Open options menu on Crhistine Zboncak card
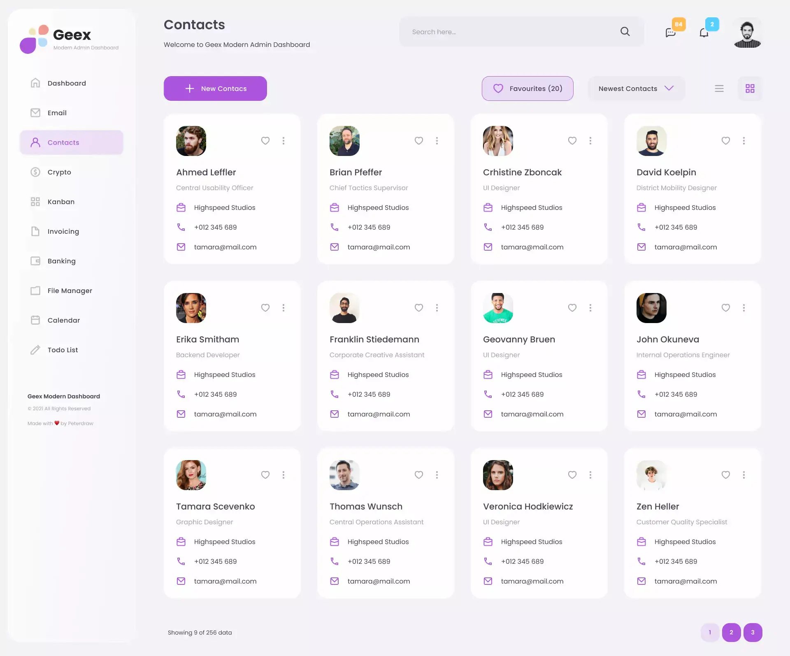The height and width of the screenshot is (656, 790). (590, 141)
